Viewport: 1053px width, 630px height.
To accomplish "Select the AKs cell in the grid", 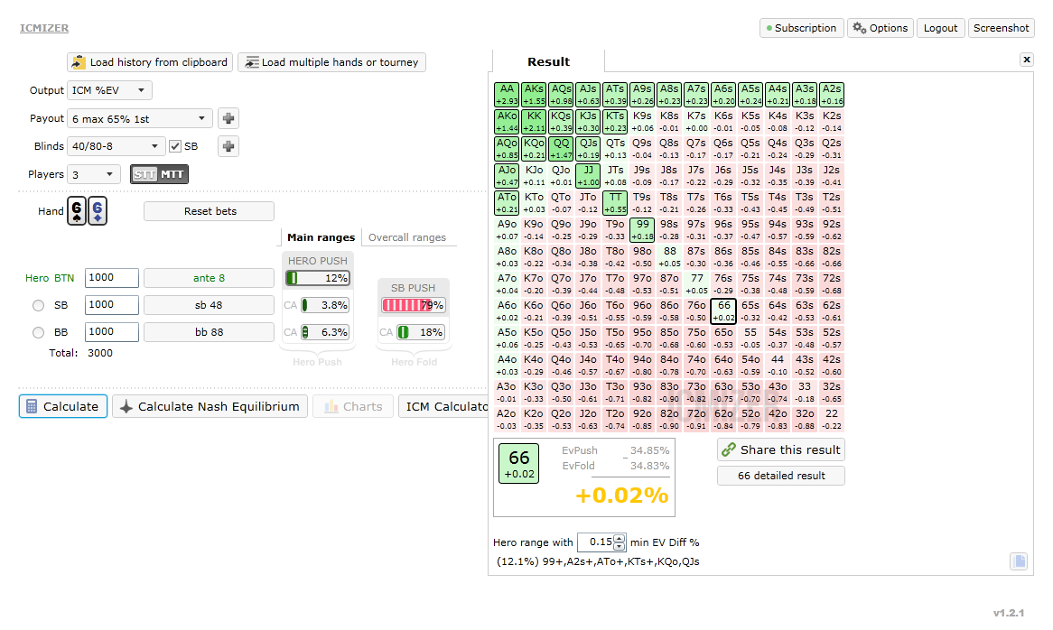I will tap(534, 95).
